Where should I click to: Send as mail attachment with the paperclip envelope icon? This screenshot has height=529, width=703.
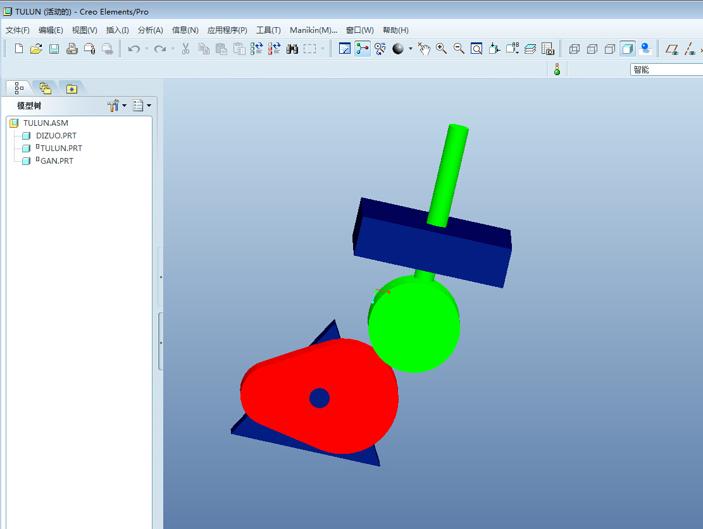(90, 49)
